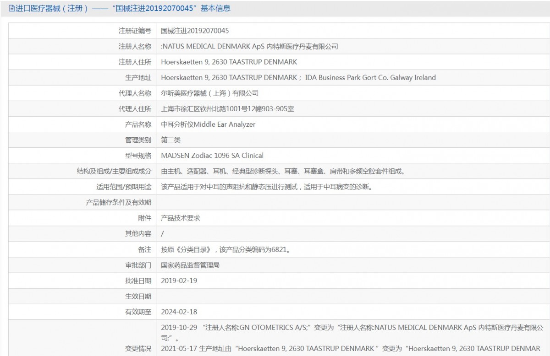Viewport: 550px width, 356px height.
Task: Click the 产品名称 row label
Action: coord(138,124)
